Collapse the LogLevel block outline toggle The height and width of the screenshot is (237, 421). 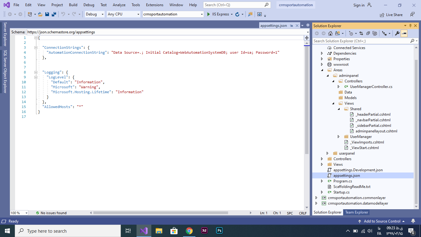pos(36,77)
